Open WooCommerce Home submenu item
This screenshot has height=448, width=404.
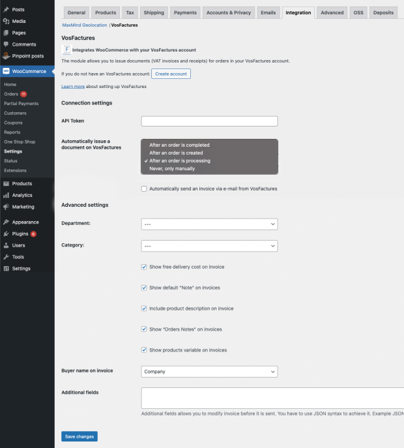(10, 85)
